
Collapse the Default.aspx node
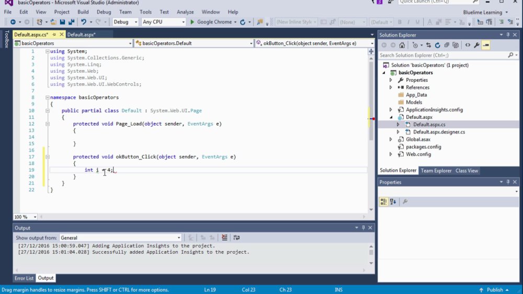pyautogui.click(x=391, y=117)
